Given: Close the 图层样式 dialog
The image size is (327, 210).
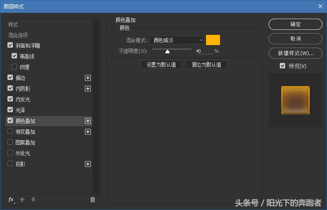Looking at the screenshot, I should pos(320,6).
